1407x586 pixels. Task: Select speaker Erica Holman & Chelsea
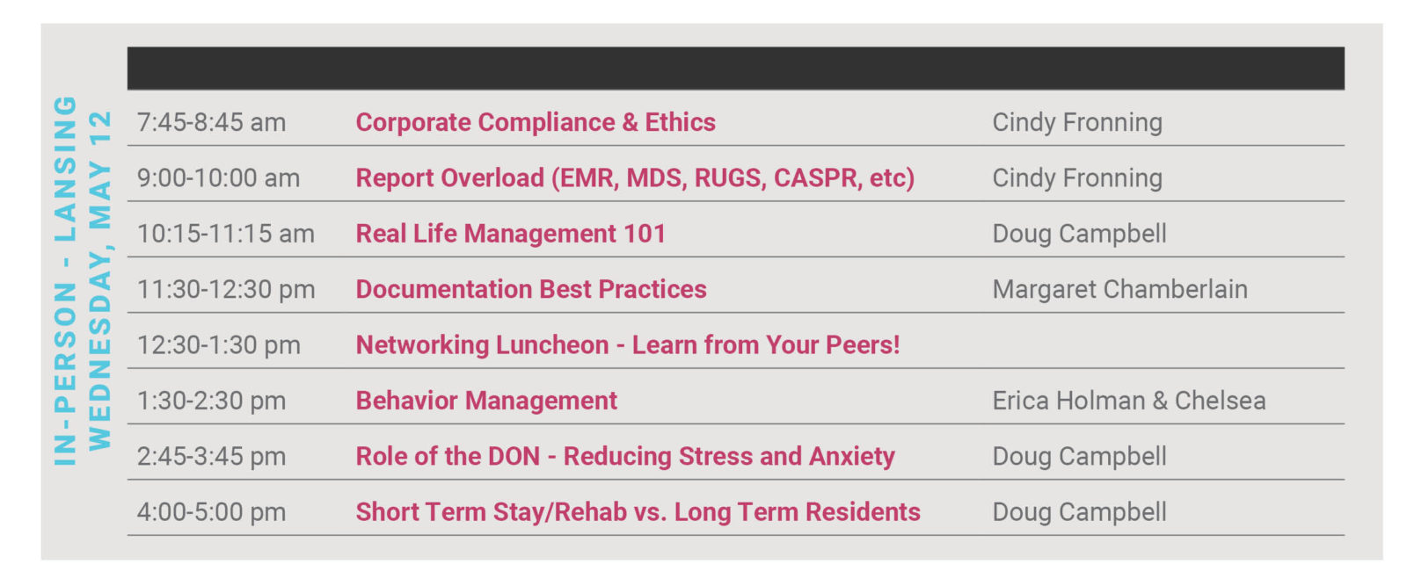pyautogui.click(x=1129, y=401)
